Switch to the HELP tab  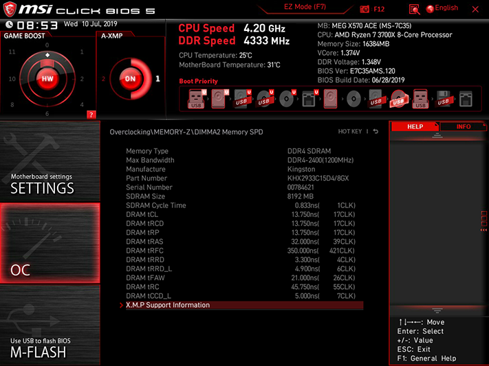(x=415, y=126)
